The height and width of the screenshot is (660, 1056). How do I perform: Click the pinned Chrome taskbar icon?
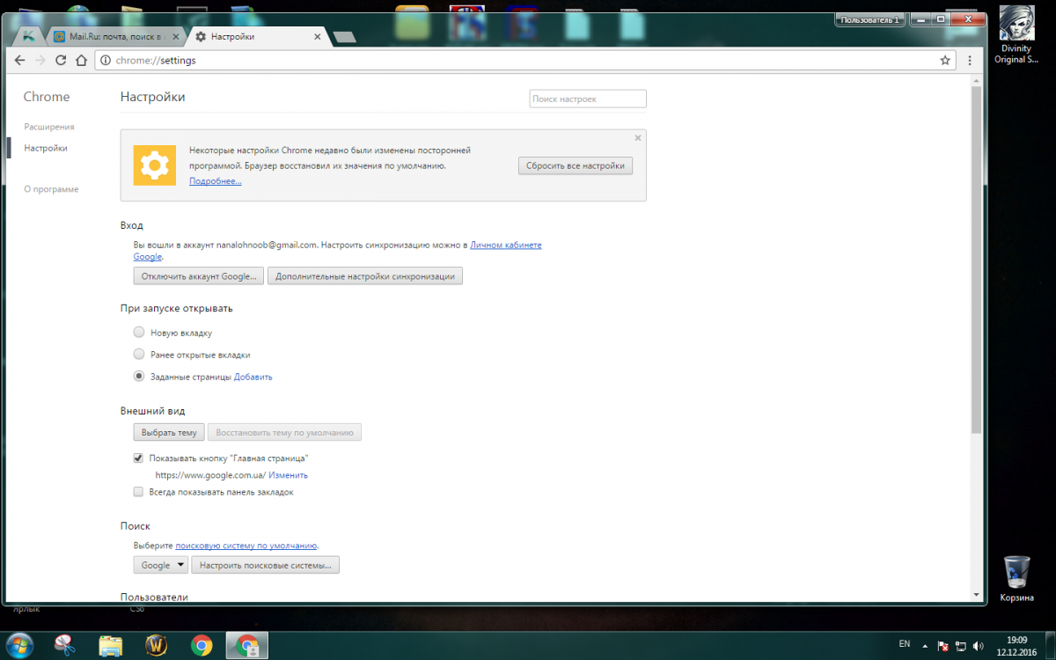[x=202, y=646]
